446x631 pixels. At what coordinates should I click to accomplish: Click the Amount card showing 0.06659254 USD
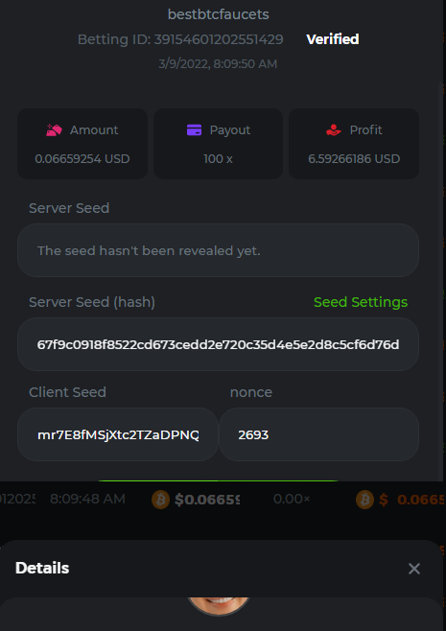point(82,144)
